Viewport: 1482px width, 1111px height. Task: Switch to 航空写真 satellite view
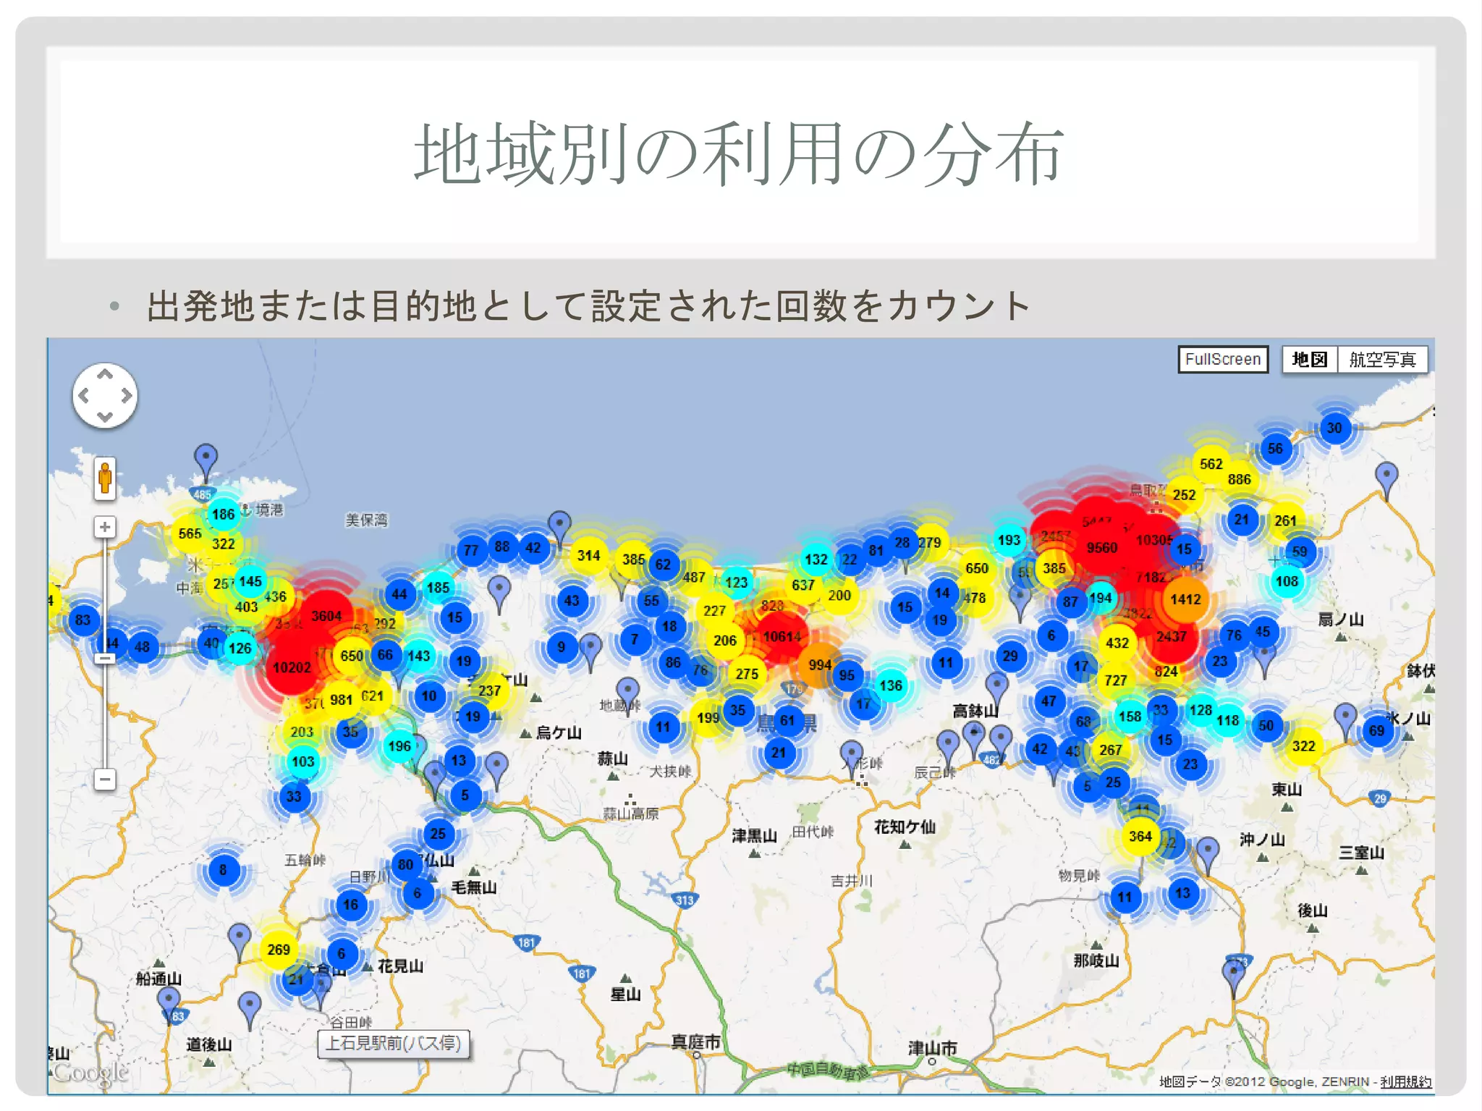tap(1382, 359)
